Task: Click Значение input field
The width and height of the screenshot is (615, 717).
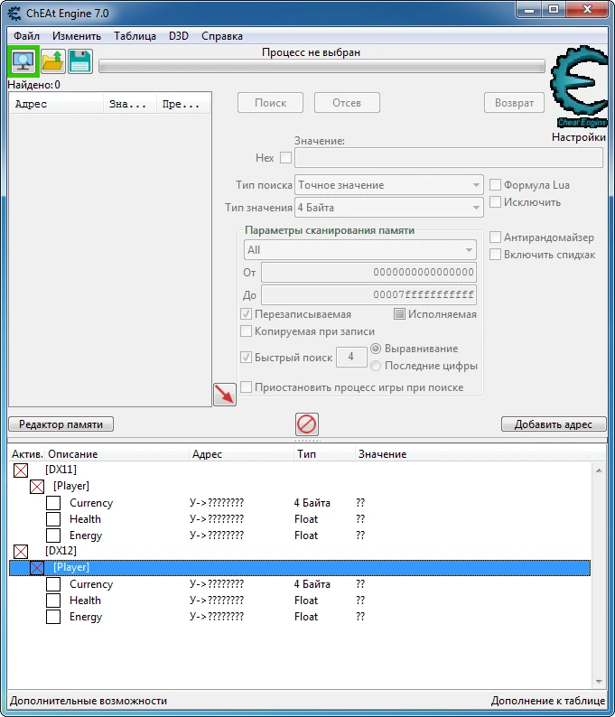Action: (x=449, y=158)
